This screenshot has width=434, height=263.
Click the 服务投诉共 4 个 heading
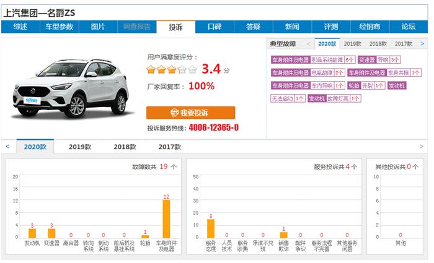[335, 166]
